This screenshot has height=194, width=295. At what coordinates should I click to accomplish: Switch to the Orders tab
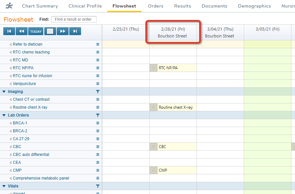click(156, 6)
